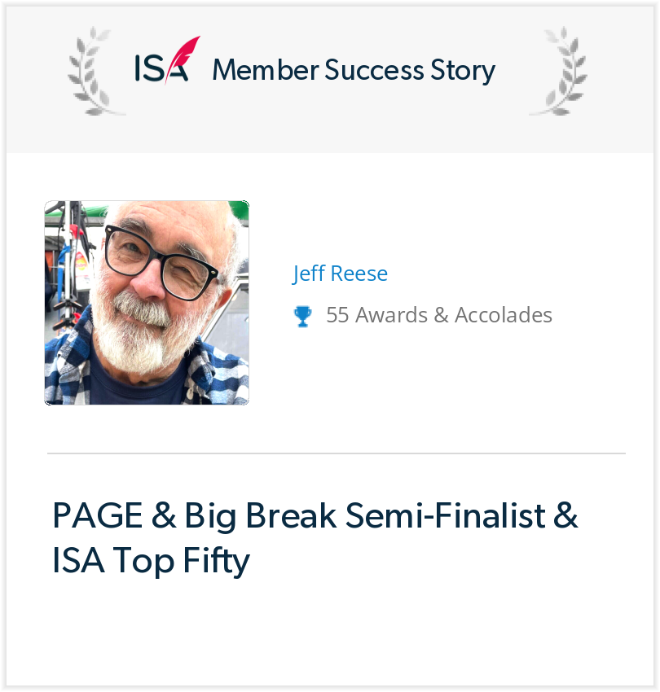Open Jeff Reese's profile photo
This screenshot has height=692, width=660.
click(147, 303)
